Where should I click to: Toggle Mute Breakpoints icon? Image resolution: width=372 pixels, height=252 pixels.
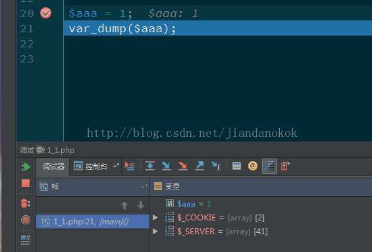(26, 220)
